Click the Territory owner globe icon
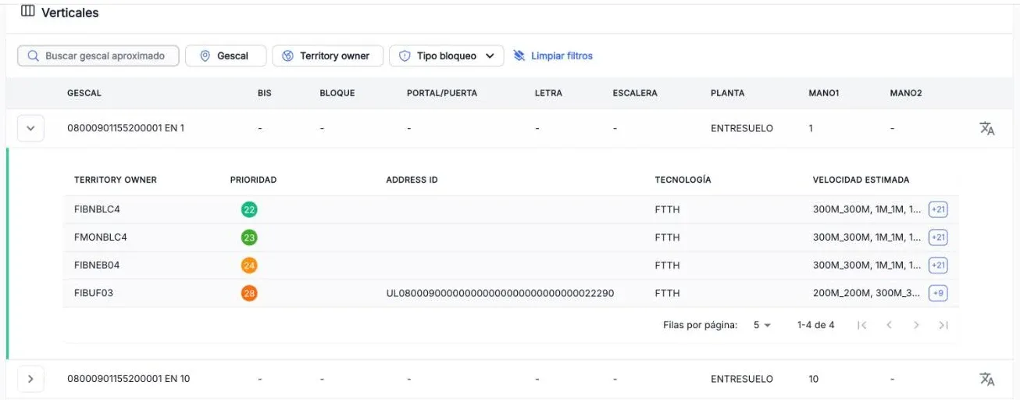The width and height of the screenshot is (1020, 400). 287,56
